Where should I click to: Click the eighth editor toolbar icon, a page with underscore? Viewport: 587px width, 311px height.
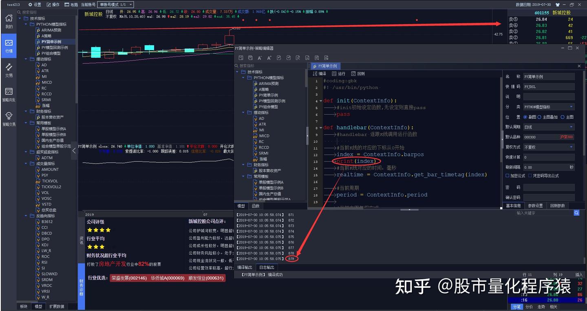click(307, 58)
